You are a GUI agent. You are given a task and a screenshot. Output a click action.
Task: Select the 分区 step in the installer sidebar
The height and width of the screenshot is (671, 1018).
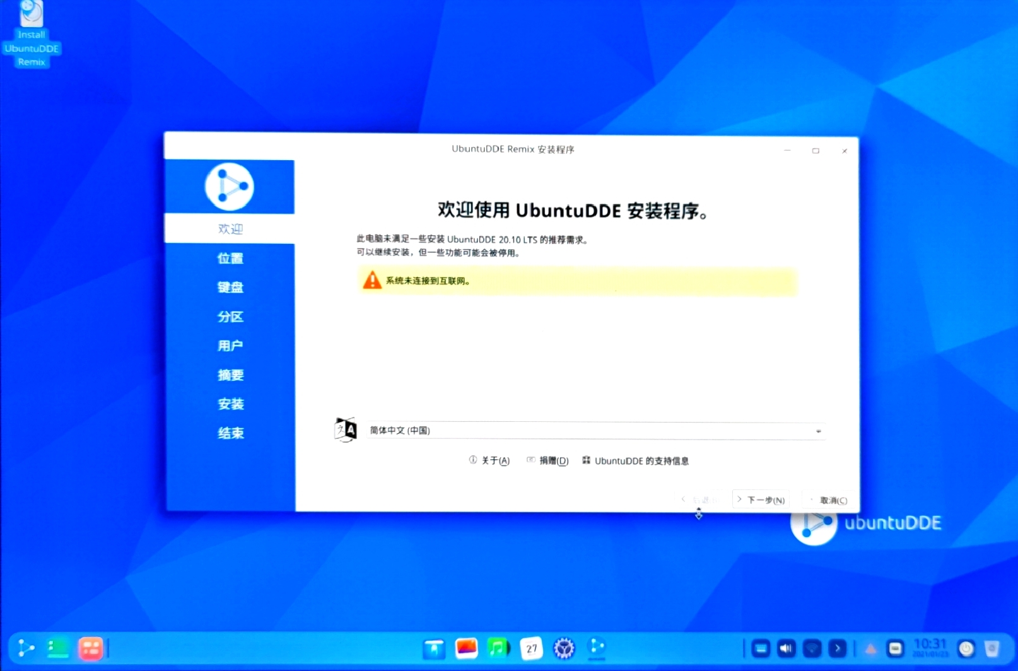tap(230, 317)
